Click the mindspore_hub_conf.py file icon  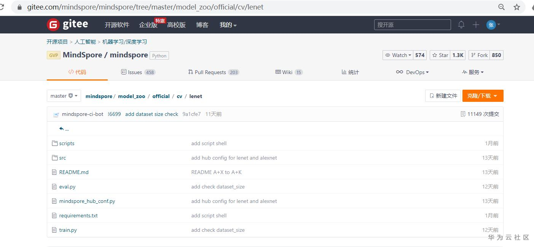54,201
